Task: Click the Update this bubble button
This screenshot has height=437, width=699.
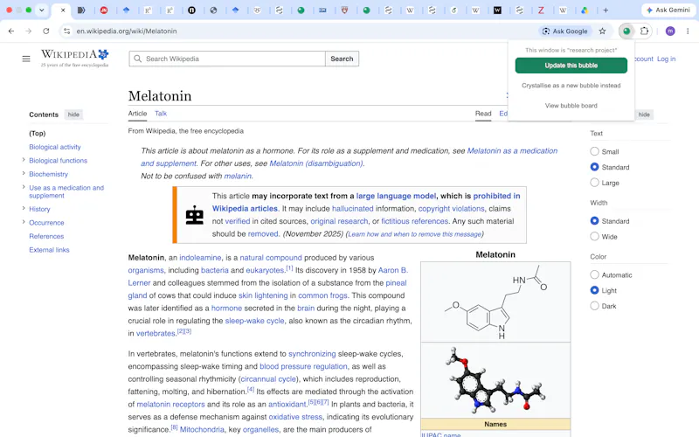Action: 571,66
